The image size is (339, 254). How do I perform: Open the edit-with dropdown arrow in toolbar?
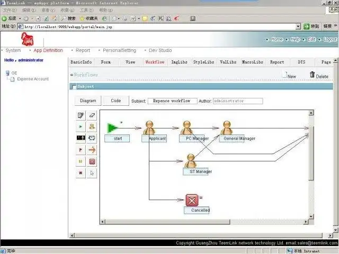click(139, 19)
